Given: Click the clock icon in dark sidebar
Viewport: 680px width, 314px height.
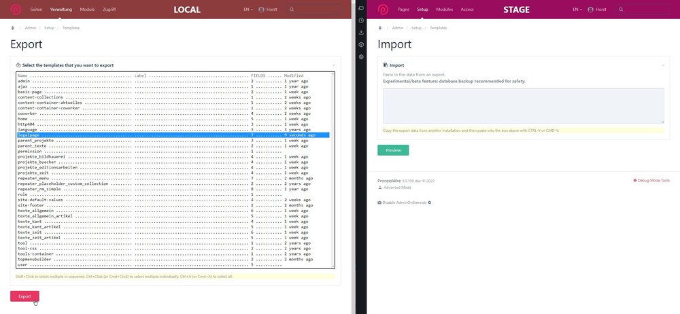Looking at the screenshot, I should click(361, 20).
